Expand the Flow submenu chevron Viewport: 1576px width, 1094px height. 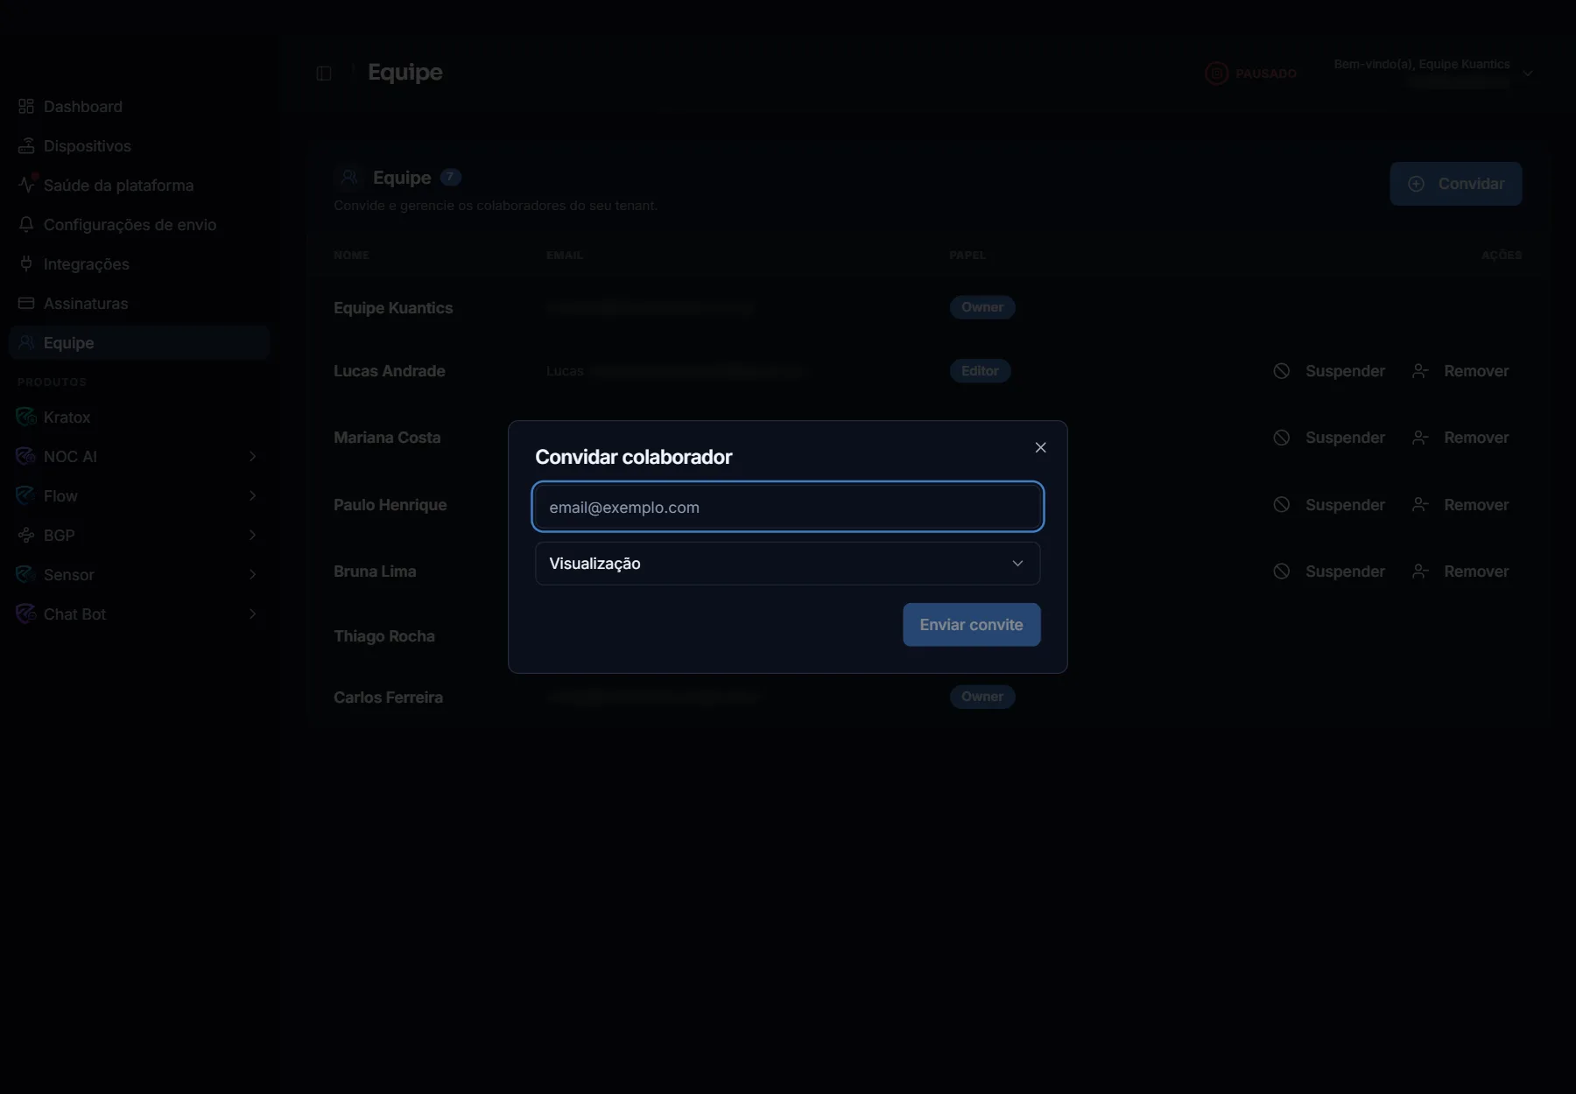point(252,495)
